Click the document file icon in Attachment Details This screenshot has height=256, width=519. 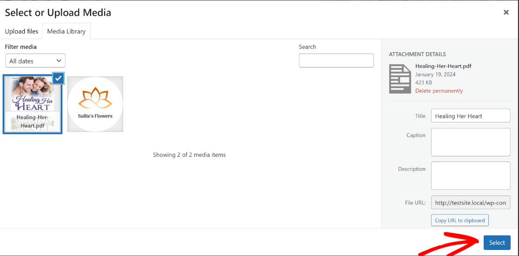click(x=399, y=79)
